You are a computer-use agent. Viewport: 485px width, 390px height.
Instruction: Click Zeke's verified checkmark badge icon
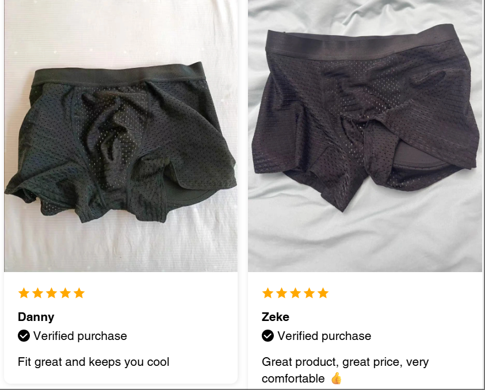pos(268,335)
